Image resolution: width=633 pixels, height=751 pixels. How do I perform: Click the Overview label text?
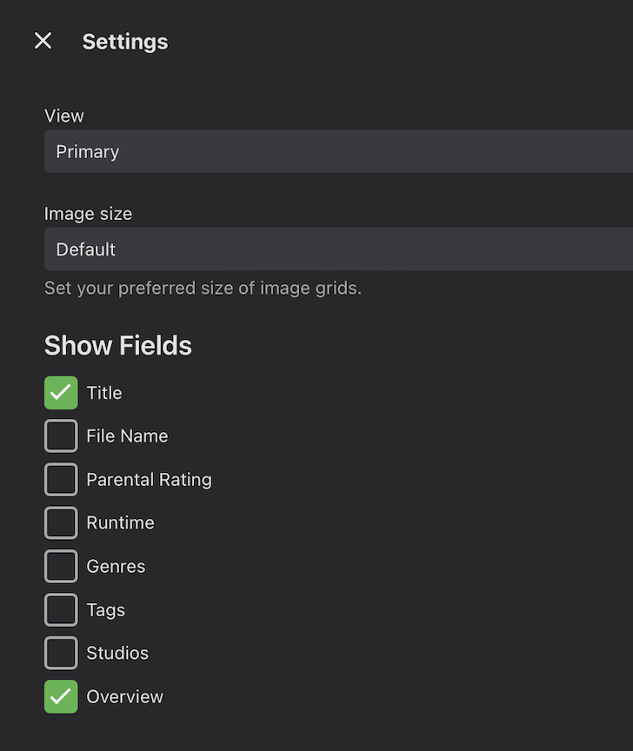124,696
